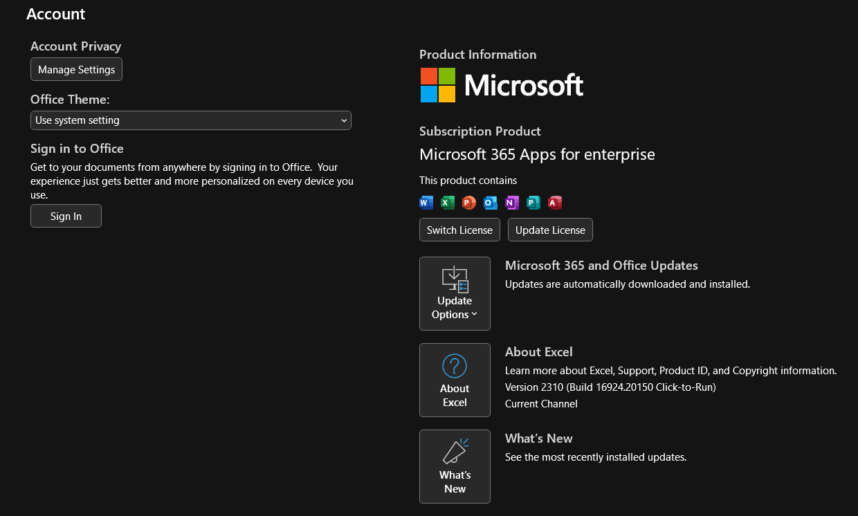The height and width of the screenshot is (516, 858).
Task: Click Updates are automatically downloaded text
Action: tap(628, 284)
